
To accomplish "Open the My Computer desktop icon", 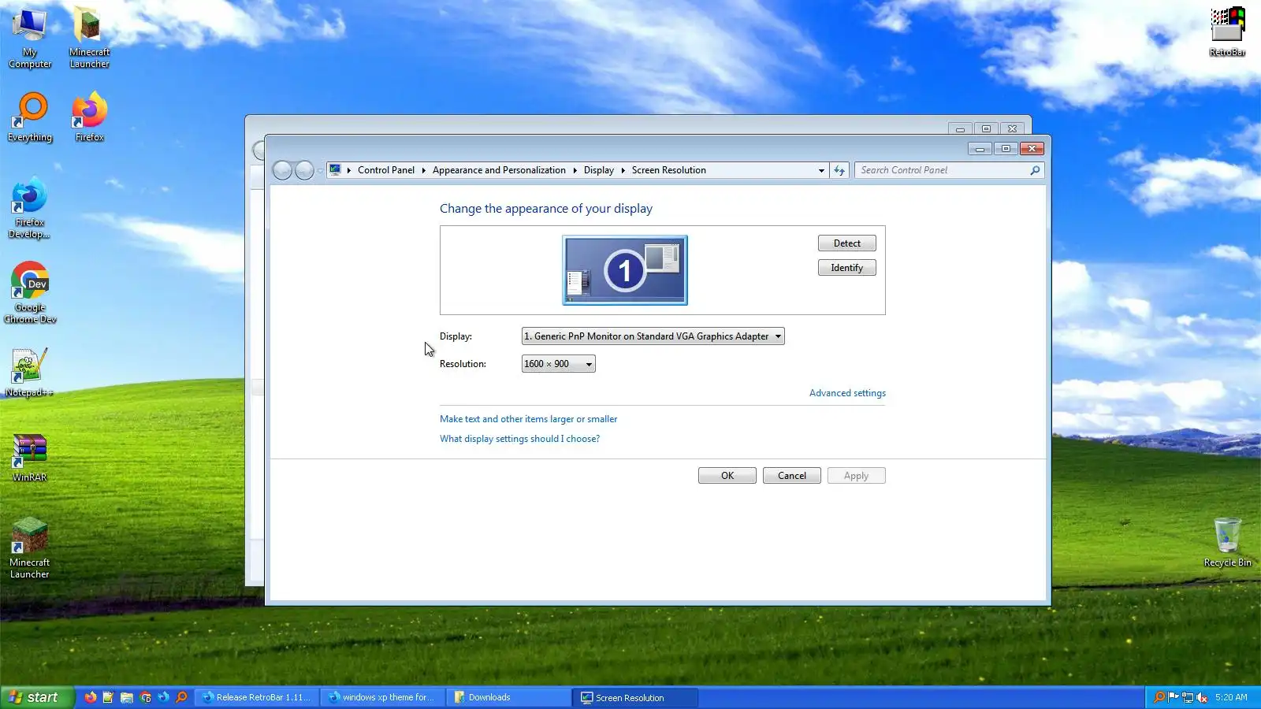I will point(30,38).
